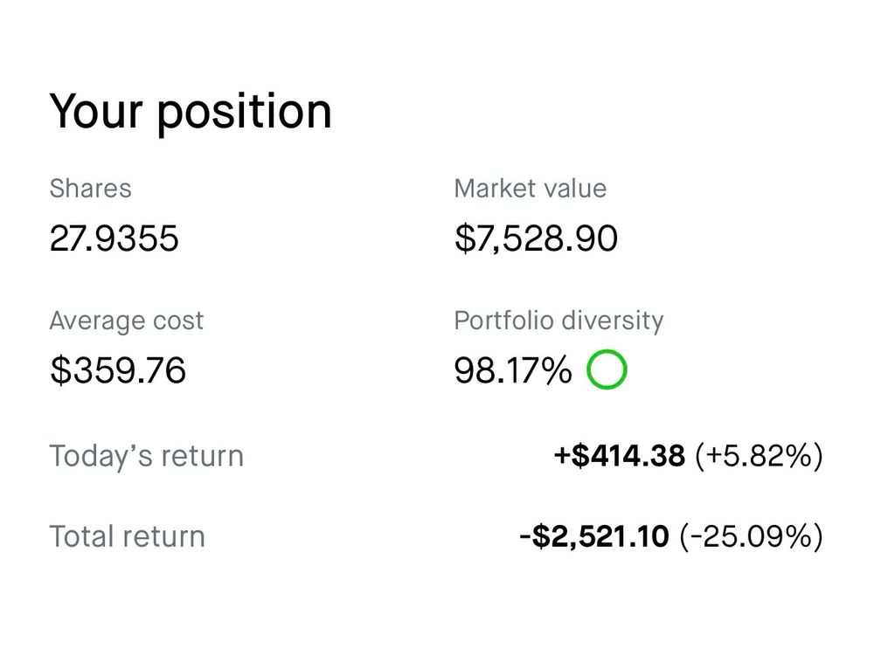
Task: Click the +$414.38 today's return amount
Action: click(620, 456)
